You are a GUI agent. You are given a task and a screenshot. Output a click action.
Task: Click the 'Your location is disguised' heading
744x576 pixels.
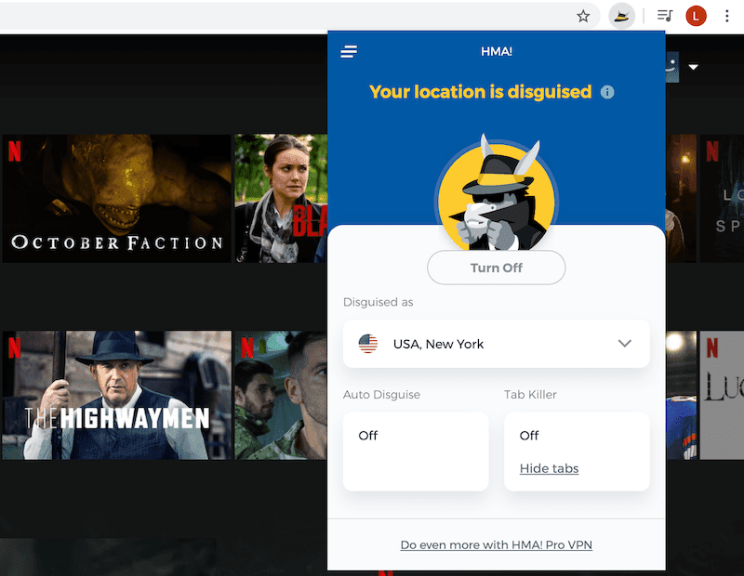click(481, 92)
